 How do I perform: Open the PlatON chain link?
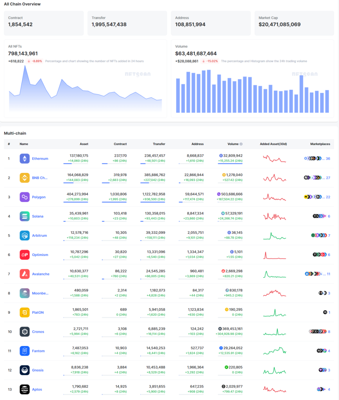[x=38, y=313]
